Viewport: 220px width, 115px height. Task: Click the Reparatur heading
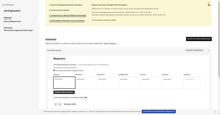coord(60,58)
